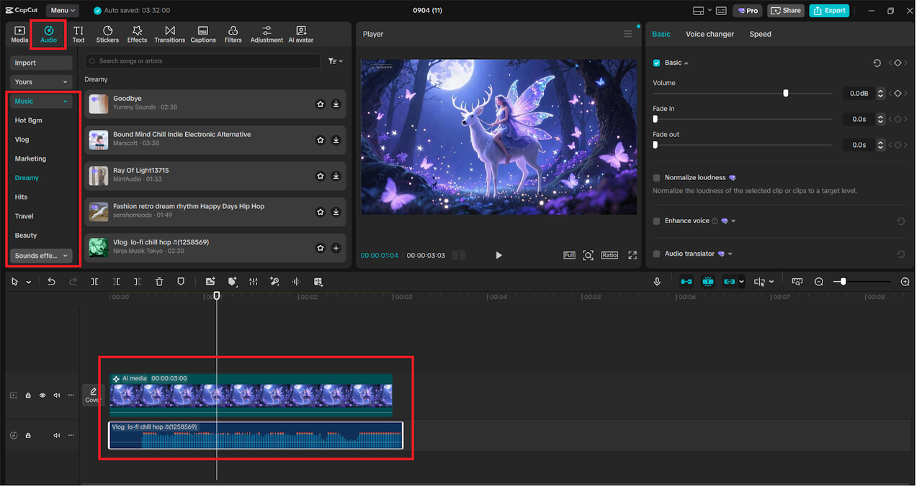The height and width of the screenshot is (487, 922).
Task: Select the Vlog music category
Action: tap(22, 140)
